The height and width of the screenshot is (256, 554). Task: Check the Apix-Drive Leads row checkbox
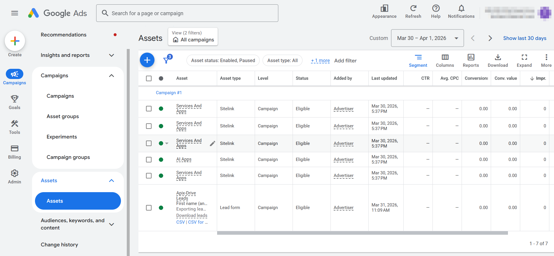(149, 208)
